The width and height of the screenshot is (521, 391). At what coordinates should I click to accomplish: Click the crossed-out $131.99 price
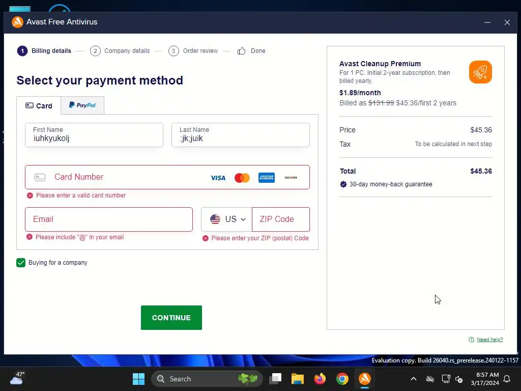click(x=381, y=103)
